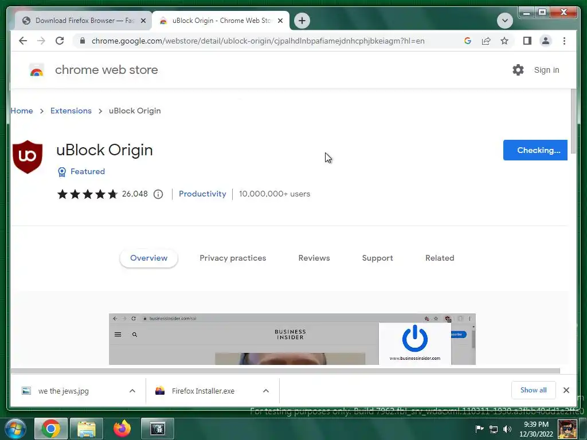Launch Firefox from the taskbar
The height and width of the screenshot is (440, 587).
(122, 429)
